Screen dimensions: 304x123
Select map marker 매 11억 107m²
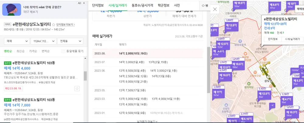[x=219, y=93]
